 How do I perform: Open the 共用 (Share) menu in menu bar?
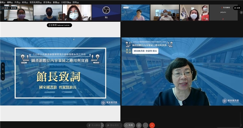coord(17,2)
